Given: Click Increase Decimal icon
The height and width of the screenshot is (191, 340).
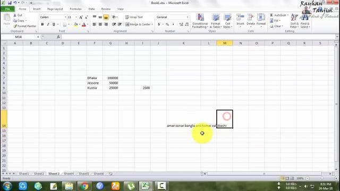Looking at the screenshot, I should [181, 24].
